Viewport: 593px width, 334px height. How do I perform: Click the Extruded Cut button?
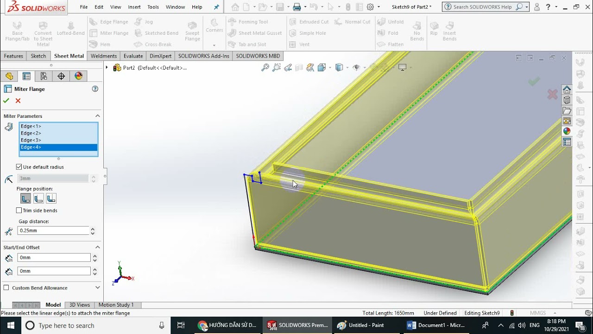[x=309, y=22]
